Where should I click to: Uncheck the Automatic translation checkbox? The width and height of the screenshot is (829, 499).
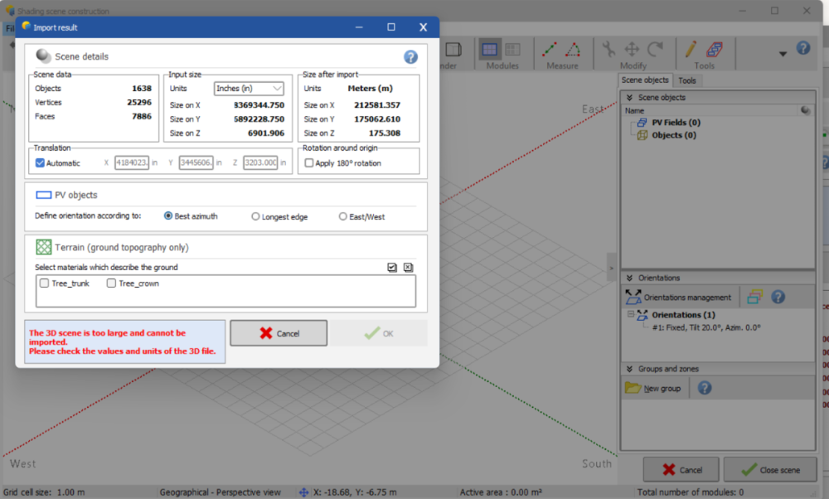pos(41,163)
